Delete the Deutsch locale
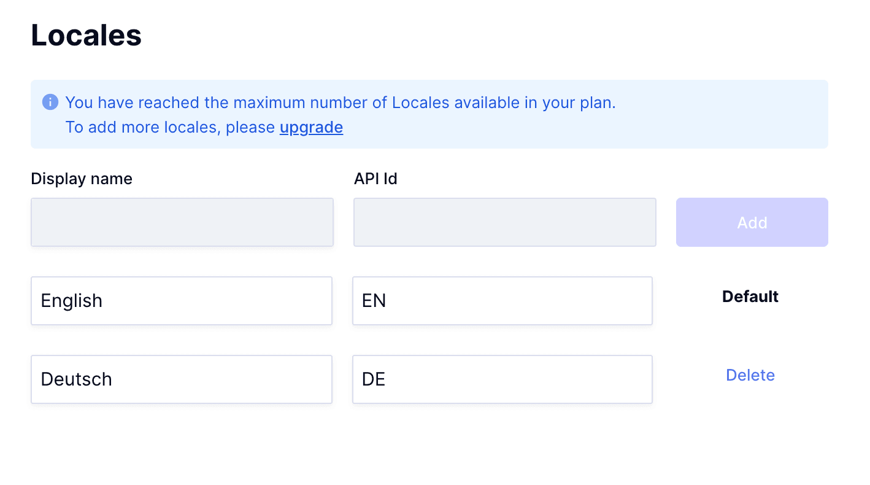The height and width of the screenshot is (485, 870). 750,375
